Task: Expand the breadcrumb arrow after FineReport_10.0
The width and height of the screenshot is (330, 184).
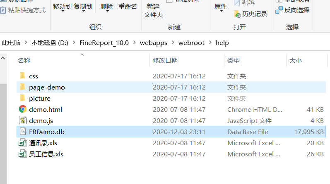Action: pyautogui.click(x=134, y=42)
